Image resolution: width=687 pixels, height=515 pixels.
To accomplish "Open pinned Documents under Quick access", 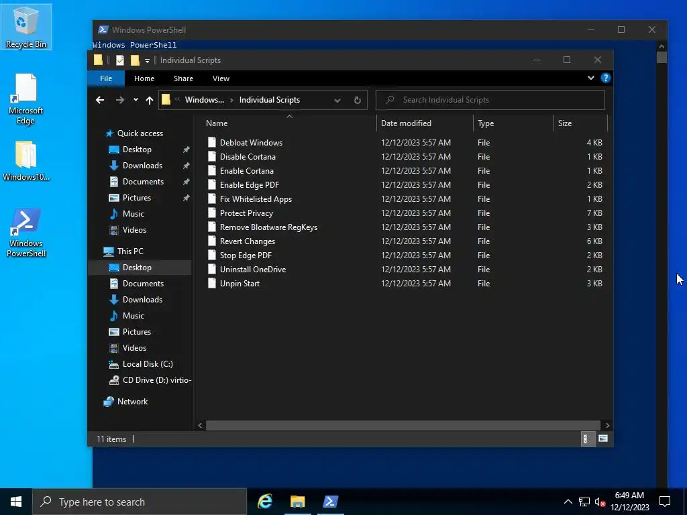I will click(143, 181).
